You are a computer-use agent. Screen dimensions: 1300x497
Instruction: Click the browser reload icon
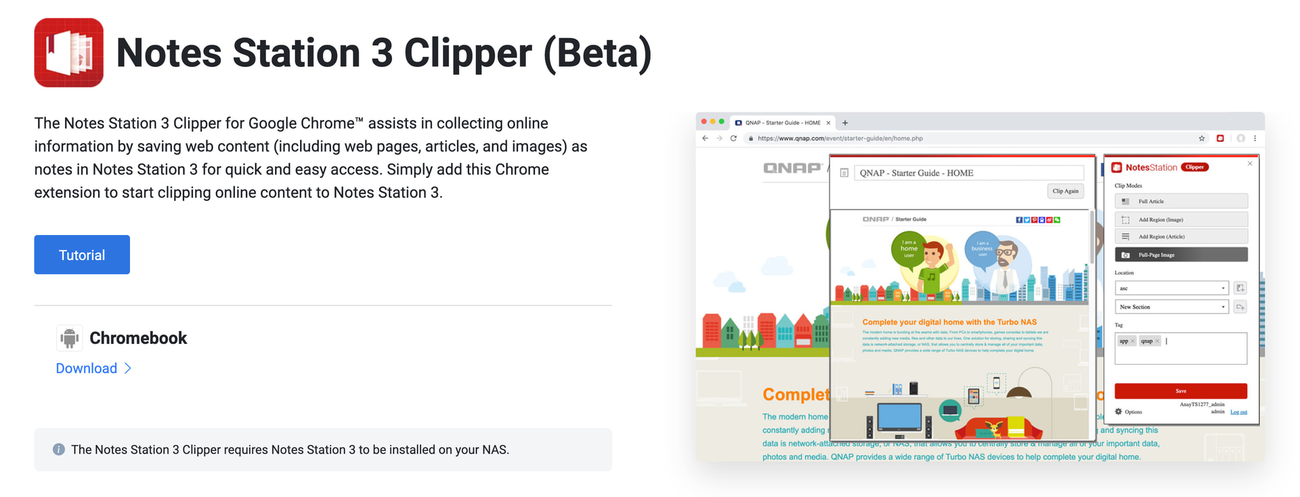[733, 138]
